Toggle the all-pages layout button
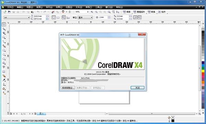This screenshot has width=206, height=124. 64,17
